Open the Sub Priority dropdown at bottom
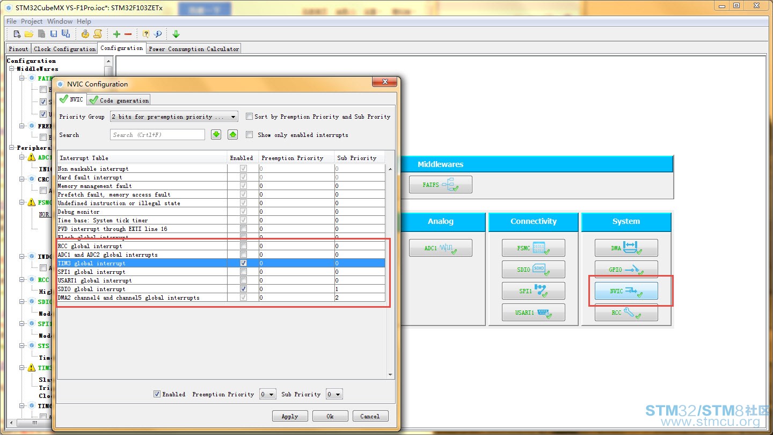Viewport: 773px width, 435px height. pyautogui.click(x=334, y=394)
